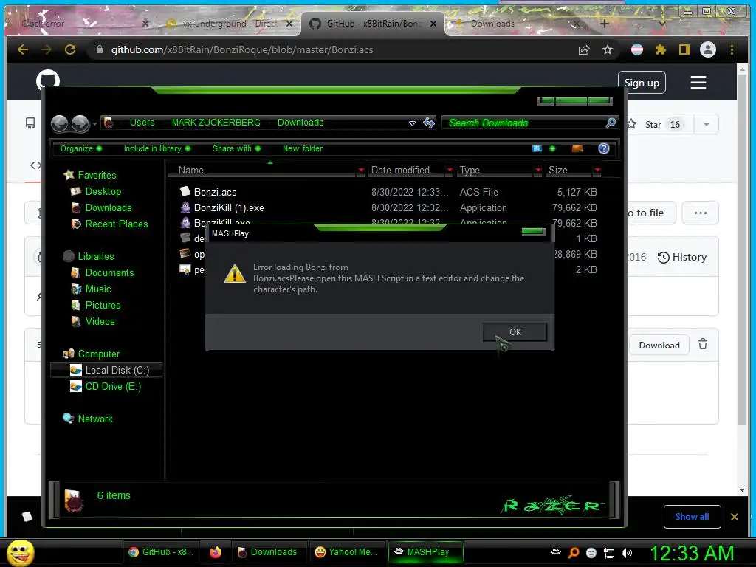Select the Bonzi.acs file
The image size is (756, 567).
coord(215,192)
